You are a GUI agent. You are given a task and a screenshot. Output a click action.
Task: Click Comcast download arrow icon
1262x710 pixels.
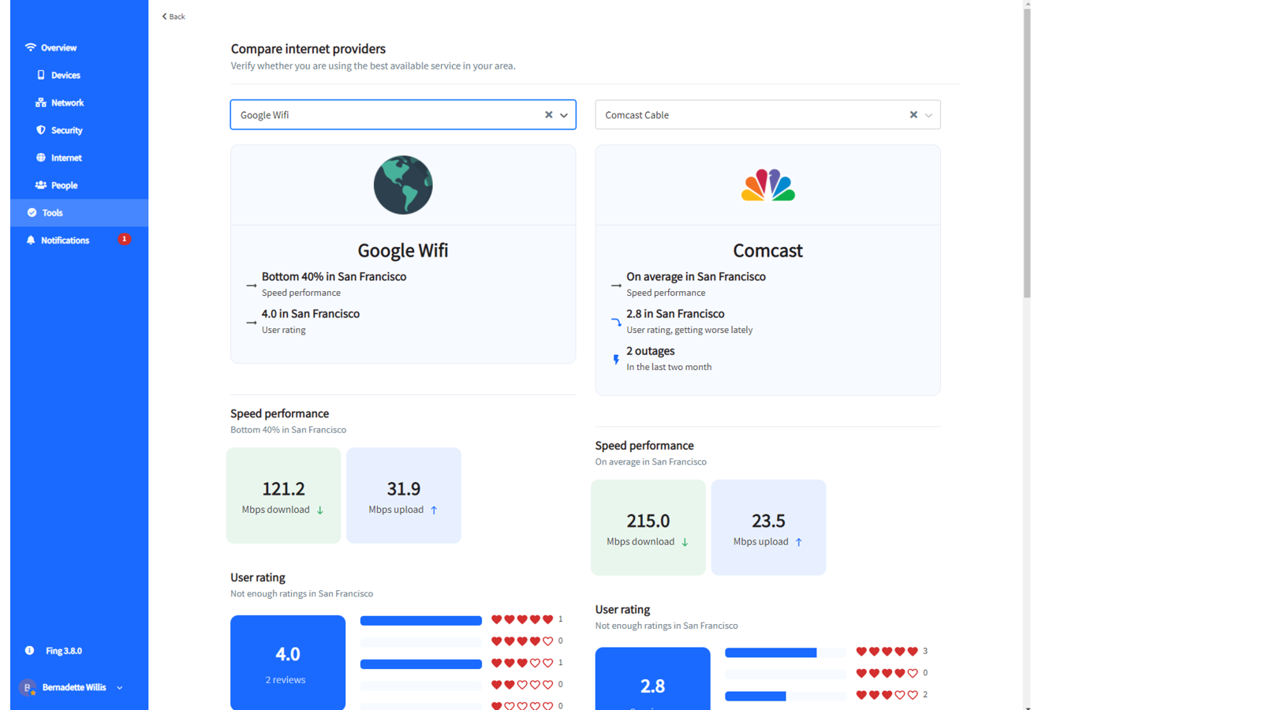[685, 543]
